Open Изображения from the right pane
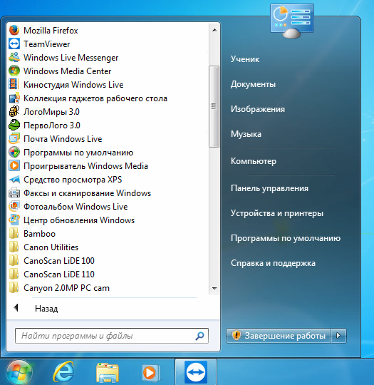Viewport: 374px width, 385px height. 258,109
